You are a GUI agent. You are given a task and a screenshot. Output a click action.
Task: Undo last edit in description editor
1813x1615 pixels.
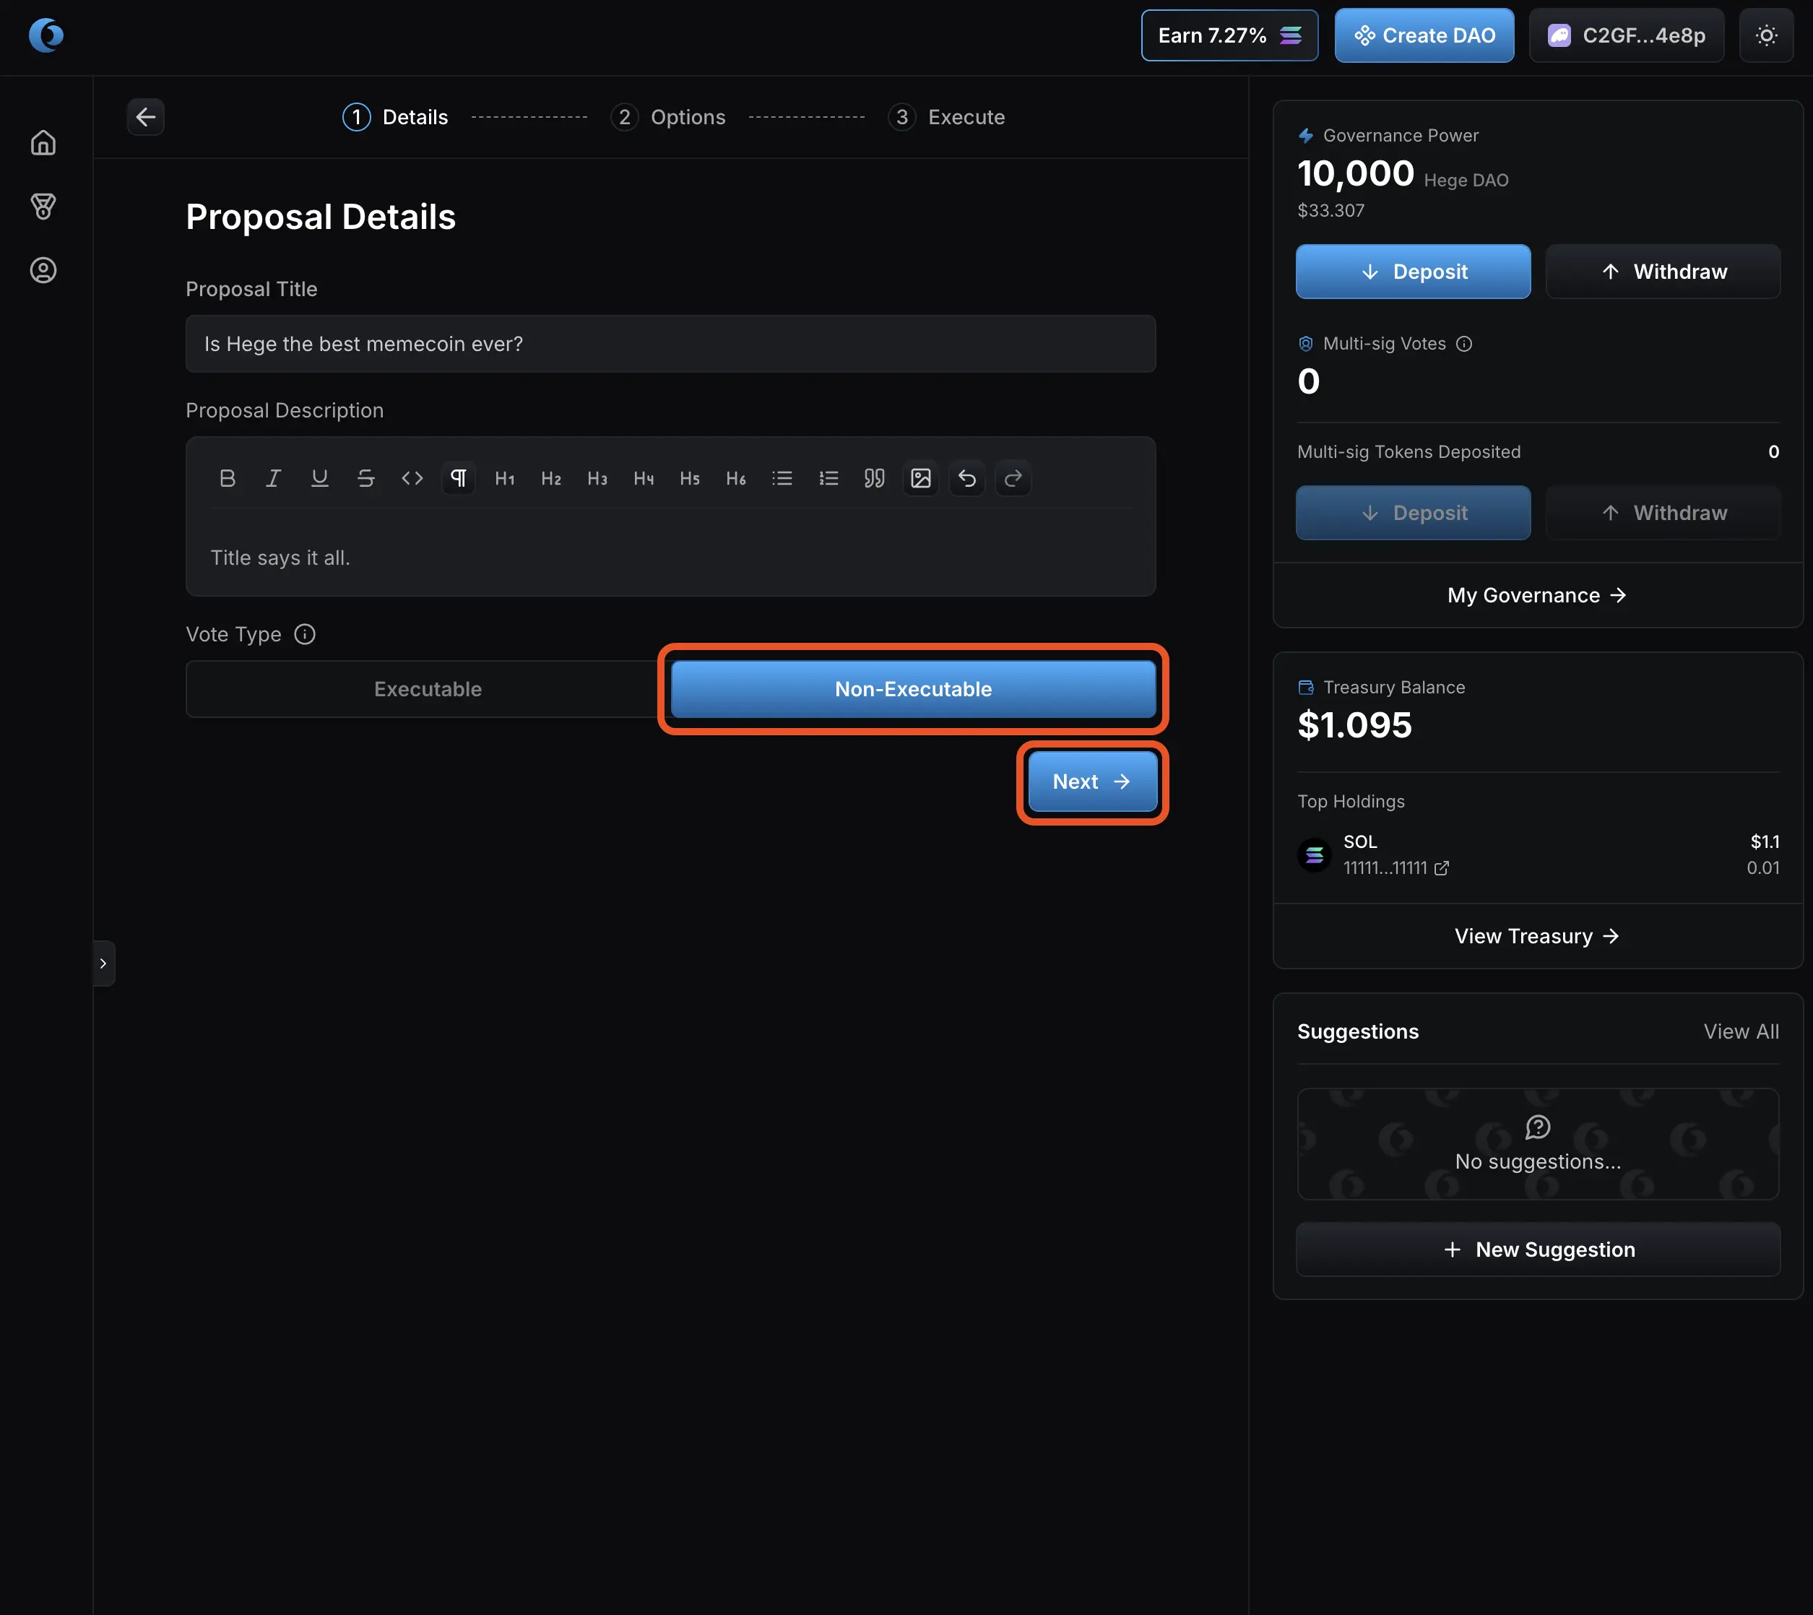pyautogui.click(x=966, y=478)
